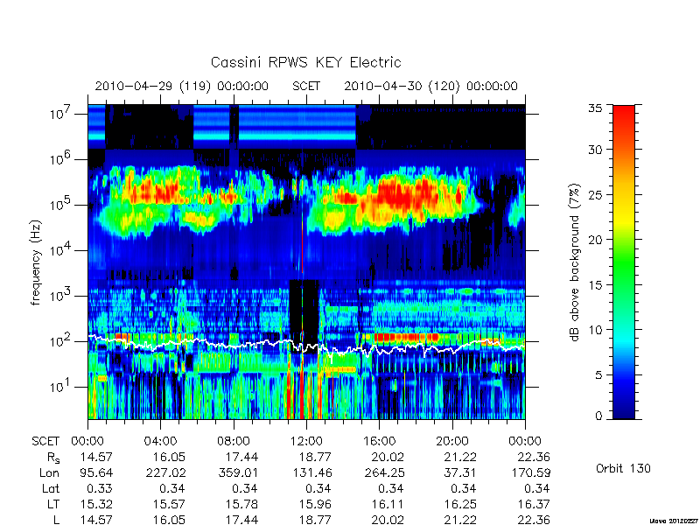
Task: Click the L row header at the bottom
Action: pyautogui.click(x=56, y=520)
